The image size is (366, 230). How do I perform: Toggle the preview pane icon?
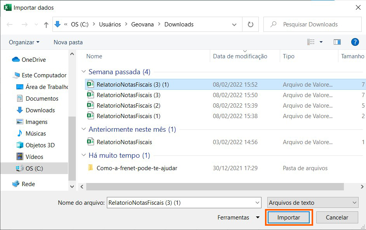coord(337,42)
